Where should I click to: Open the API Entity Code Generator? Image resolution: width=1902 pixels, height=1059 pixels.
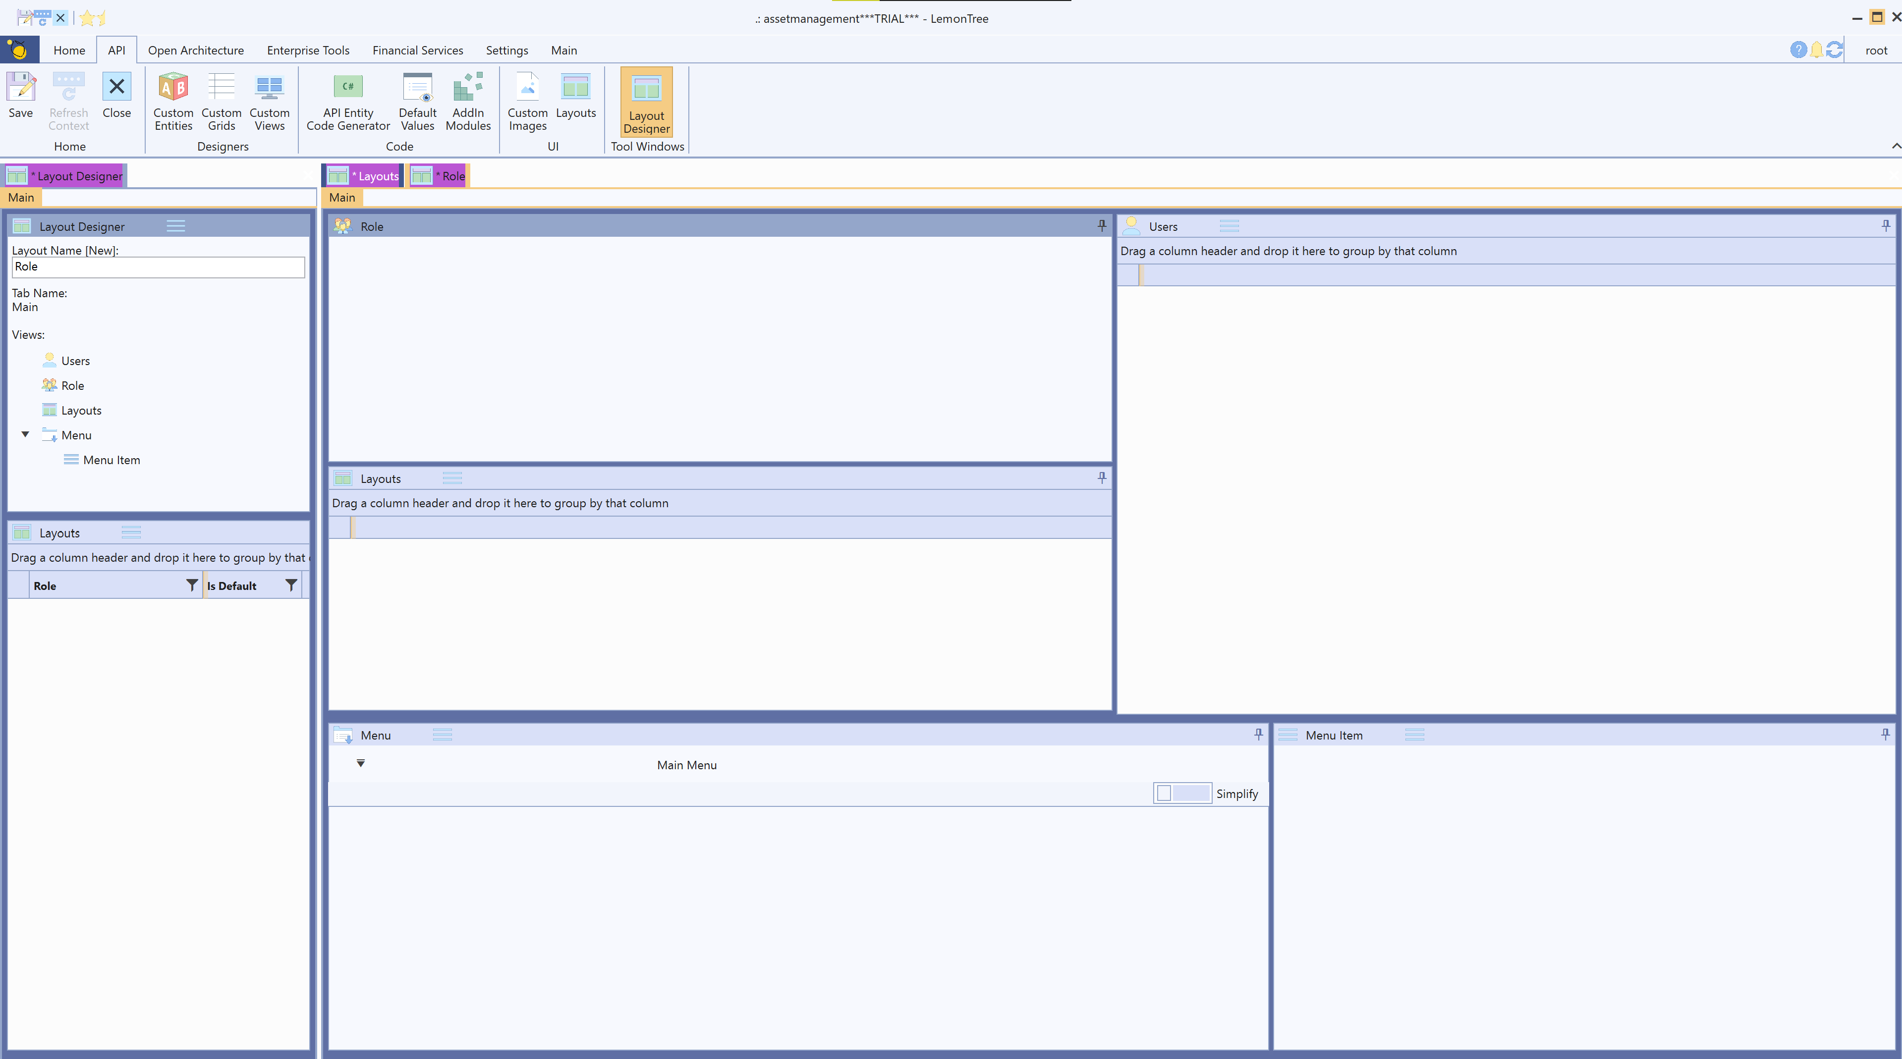(348, 101)
